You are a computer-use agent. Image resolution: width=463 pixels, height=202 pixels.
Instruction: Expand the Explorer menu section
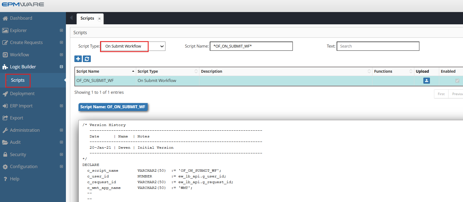coord(61,30)
